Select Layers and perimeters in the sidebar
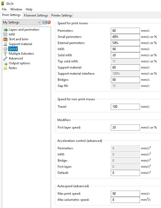Image resolution: width=161 pixels, height=208 pixels. (24, 30)
